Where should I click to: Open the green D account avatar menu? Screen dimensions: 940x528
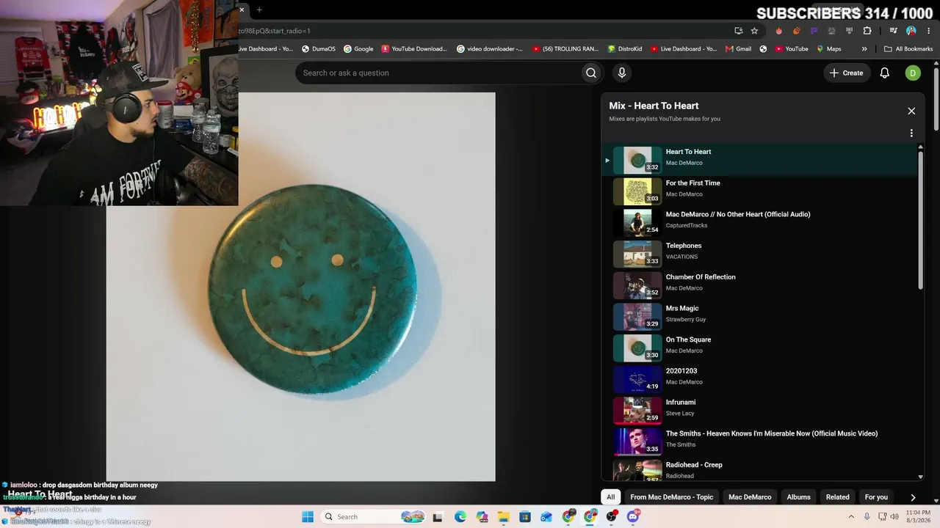(913, 73)
